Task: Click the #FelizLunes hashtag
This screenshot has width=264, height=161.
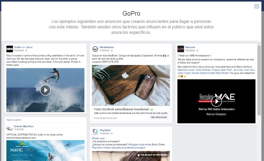Action: [98, 138]
